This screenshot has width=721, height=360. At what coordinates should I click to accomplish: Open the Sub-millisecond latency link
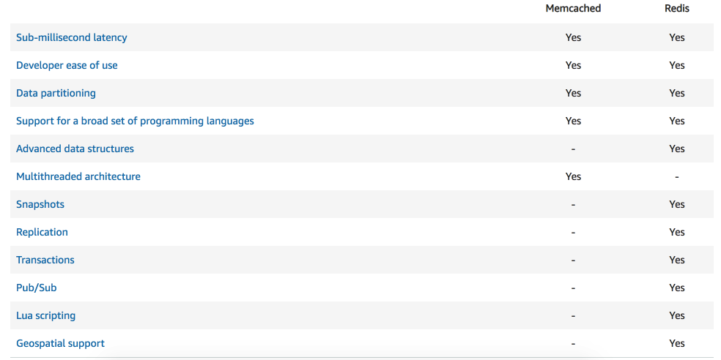pyautogui.click(x=71, y=37)
